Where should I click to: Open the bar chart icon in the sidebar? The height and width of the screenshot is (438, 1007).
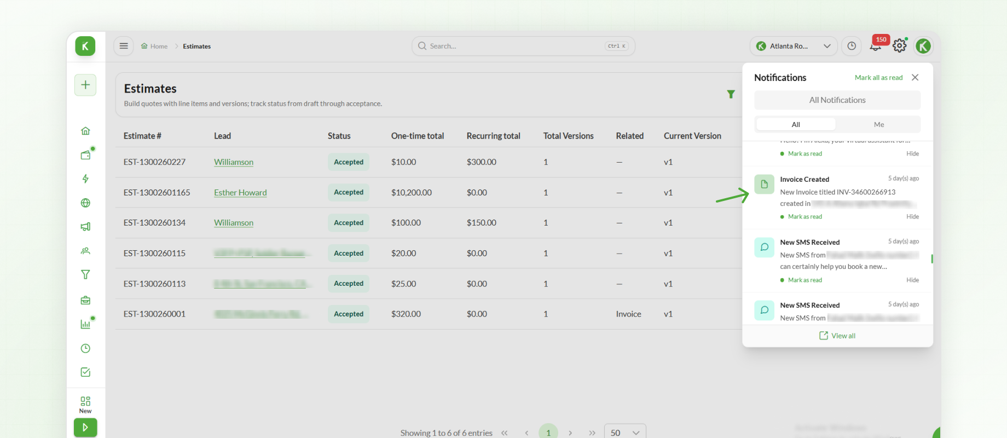[85, 324]
